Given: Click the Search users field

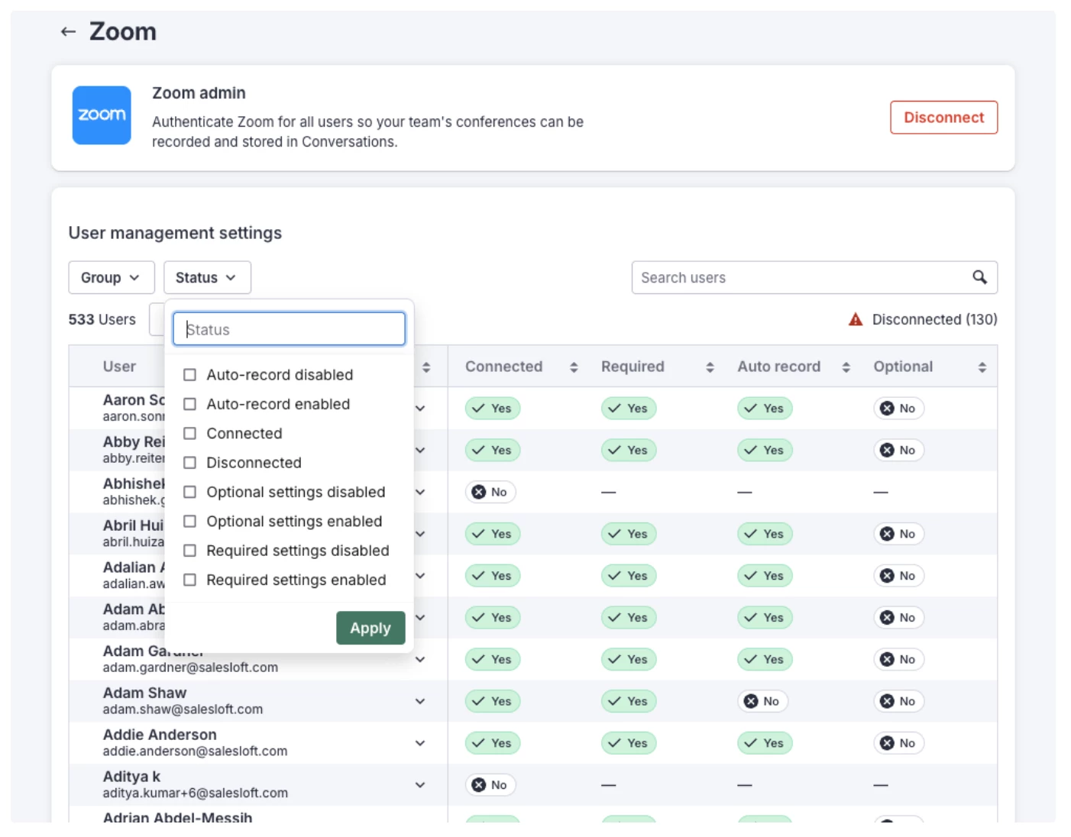Looking at the screenshot, I should tap(814, 277).
